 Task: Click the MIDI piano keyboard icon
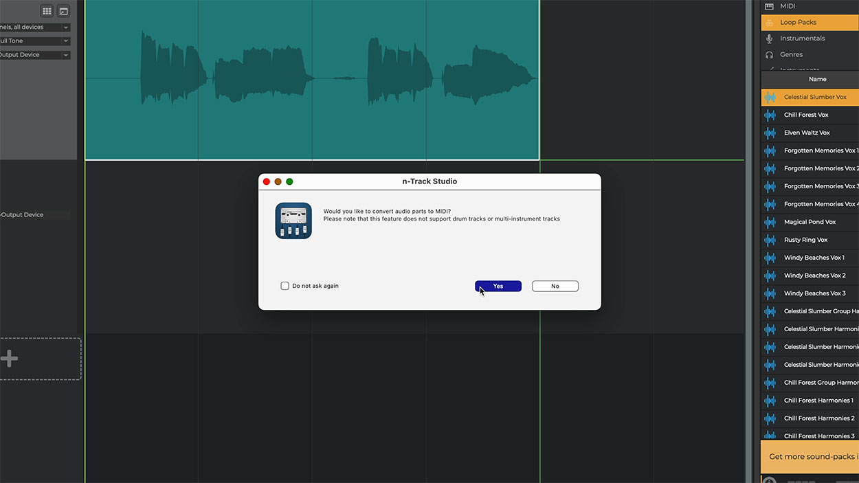(769, 6)
